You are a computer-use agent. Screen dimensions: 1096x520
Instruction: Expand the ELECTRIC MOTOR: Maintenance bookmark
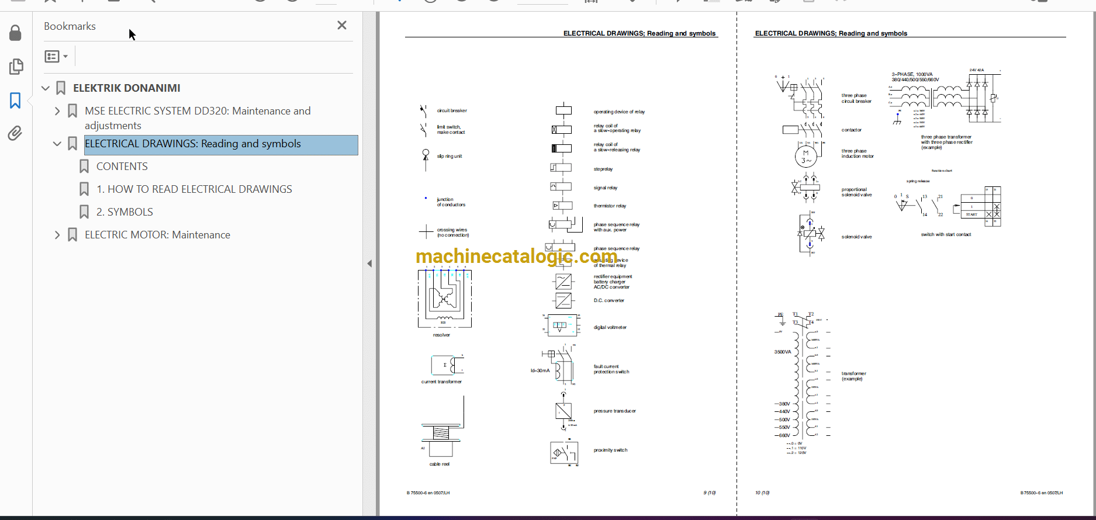[x=57, y=235]
